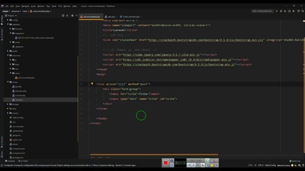Open the bootstrap.min.css stylesheet link
Image resolution: width=305 pixels, height=171 pixels.
point(205,40)
